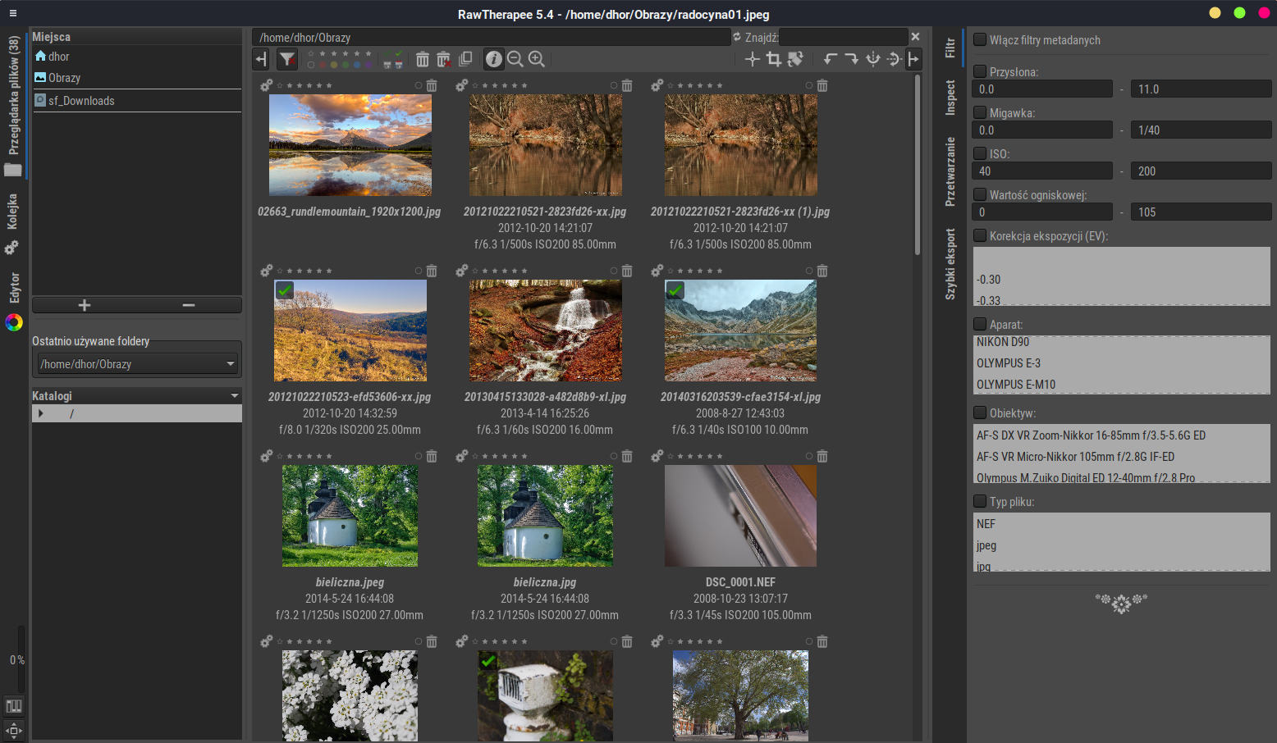Select the white balance picker tool

(752, 59)
